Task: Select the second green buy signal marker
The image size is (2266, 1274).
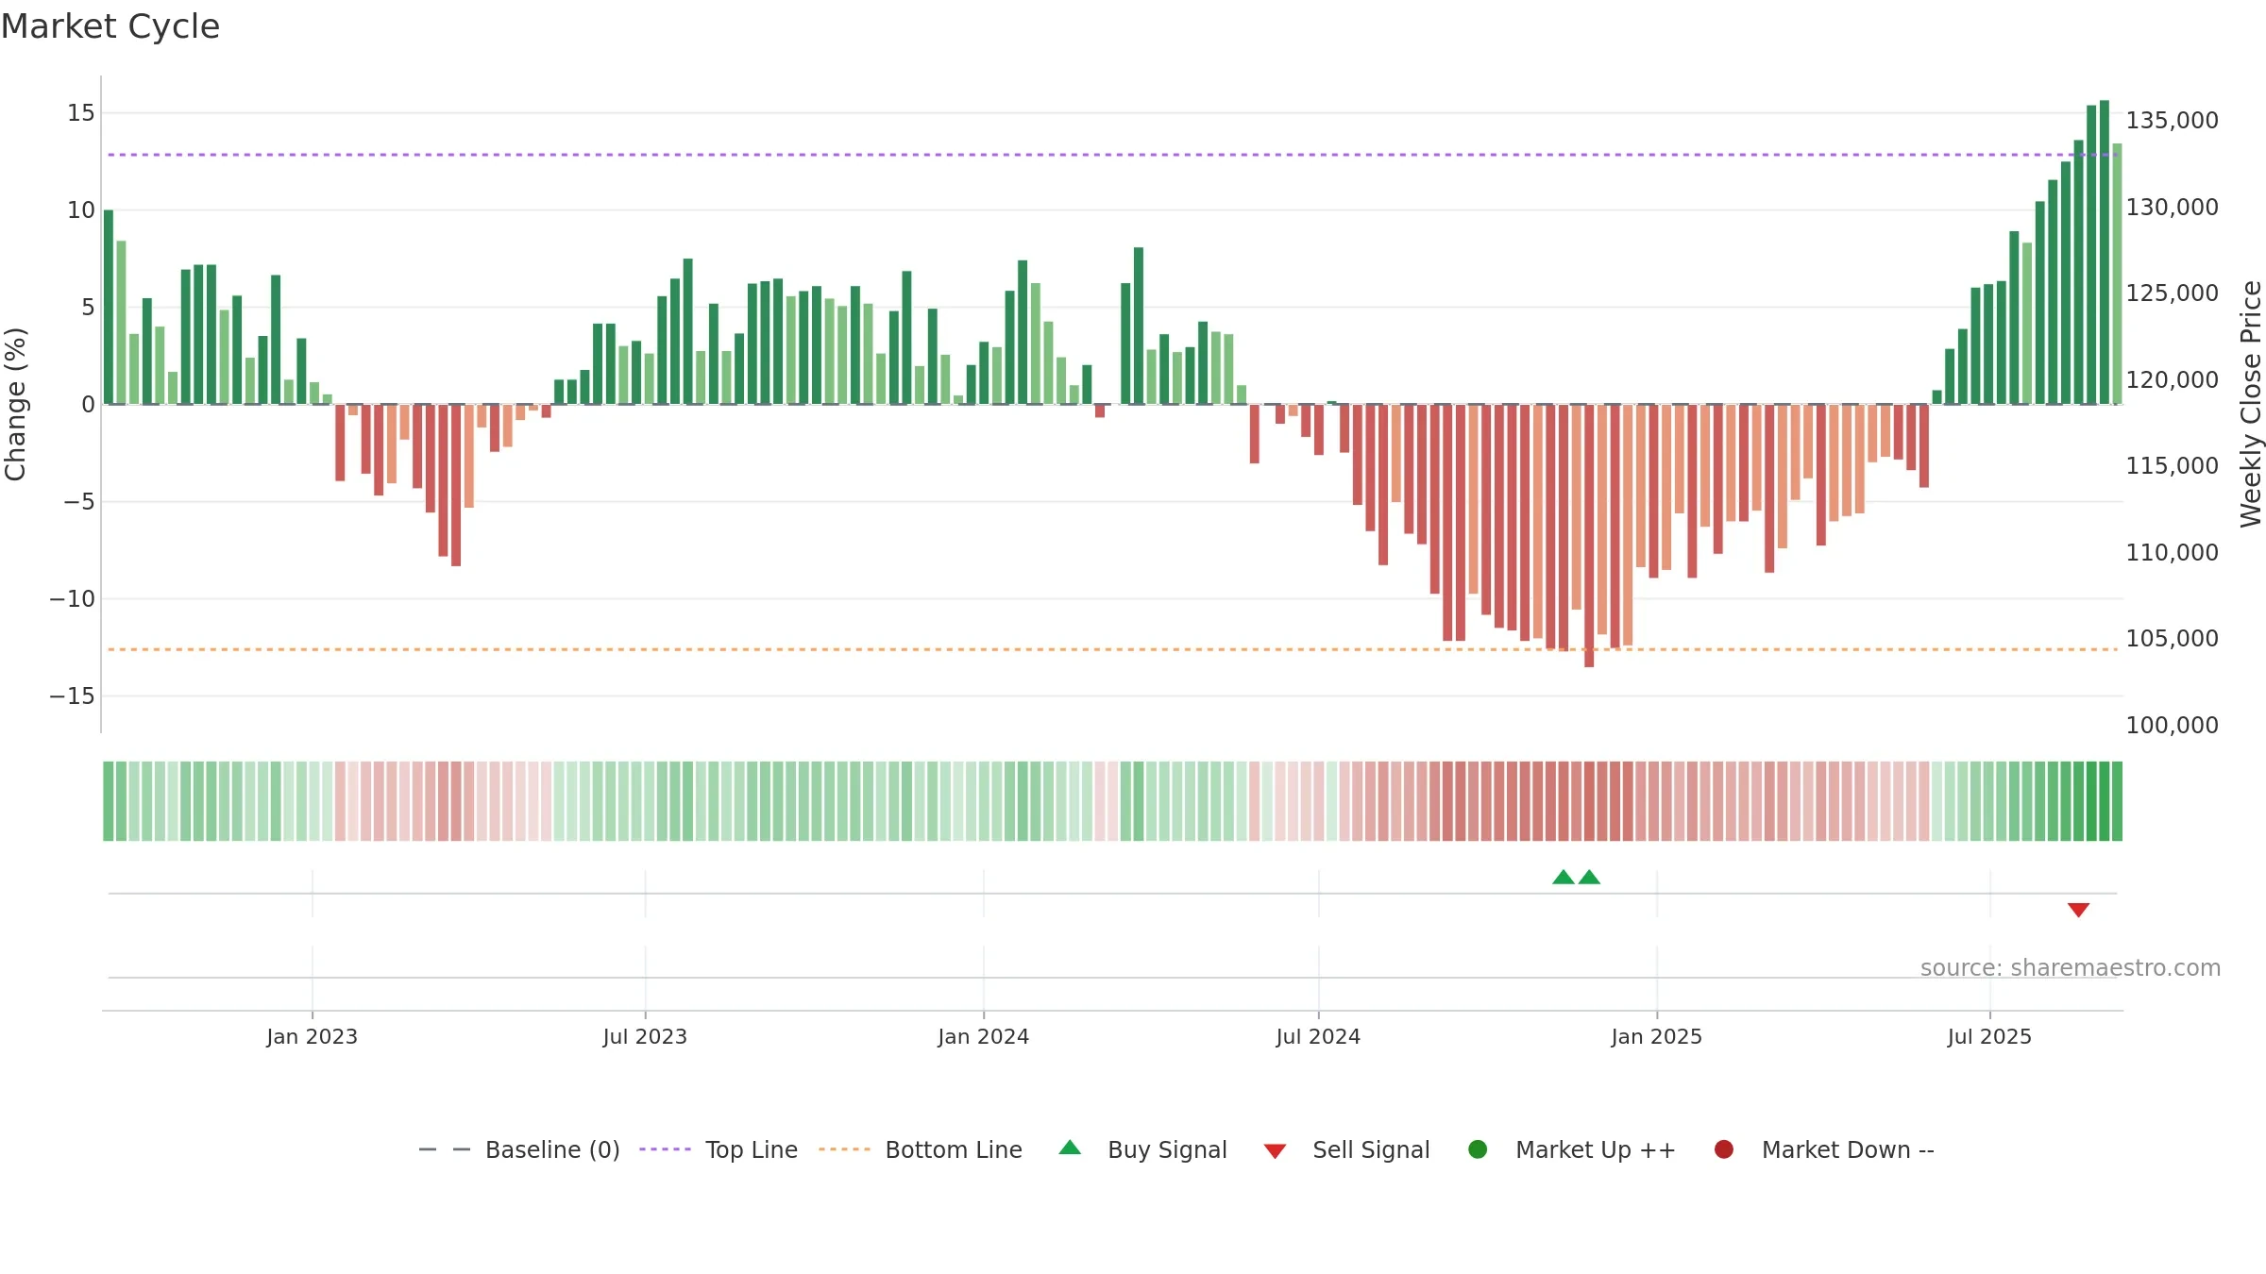Action: pos(1589,878)
